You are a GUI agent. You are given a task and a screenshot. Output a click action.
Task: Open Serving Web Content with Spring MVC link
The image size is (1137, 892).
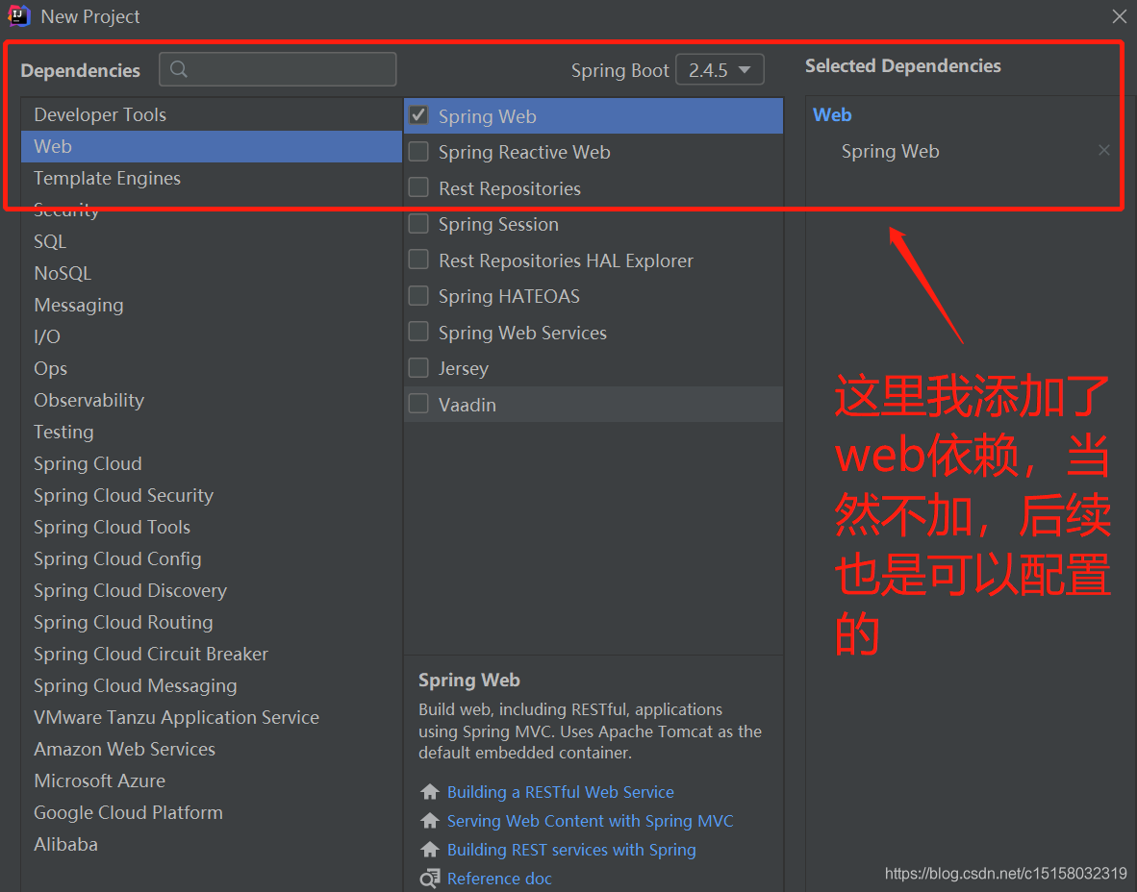(x=591, y=821)
